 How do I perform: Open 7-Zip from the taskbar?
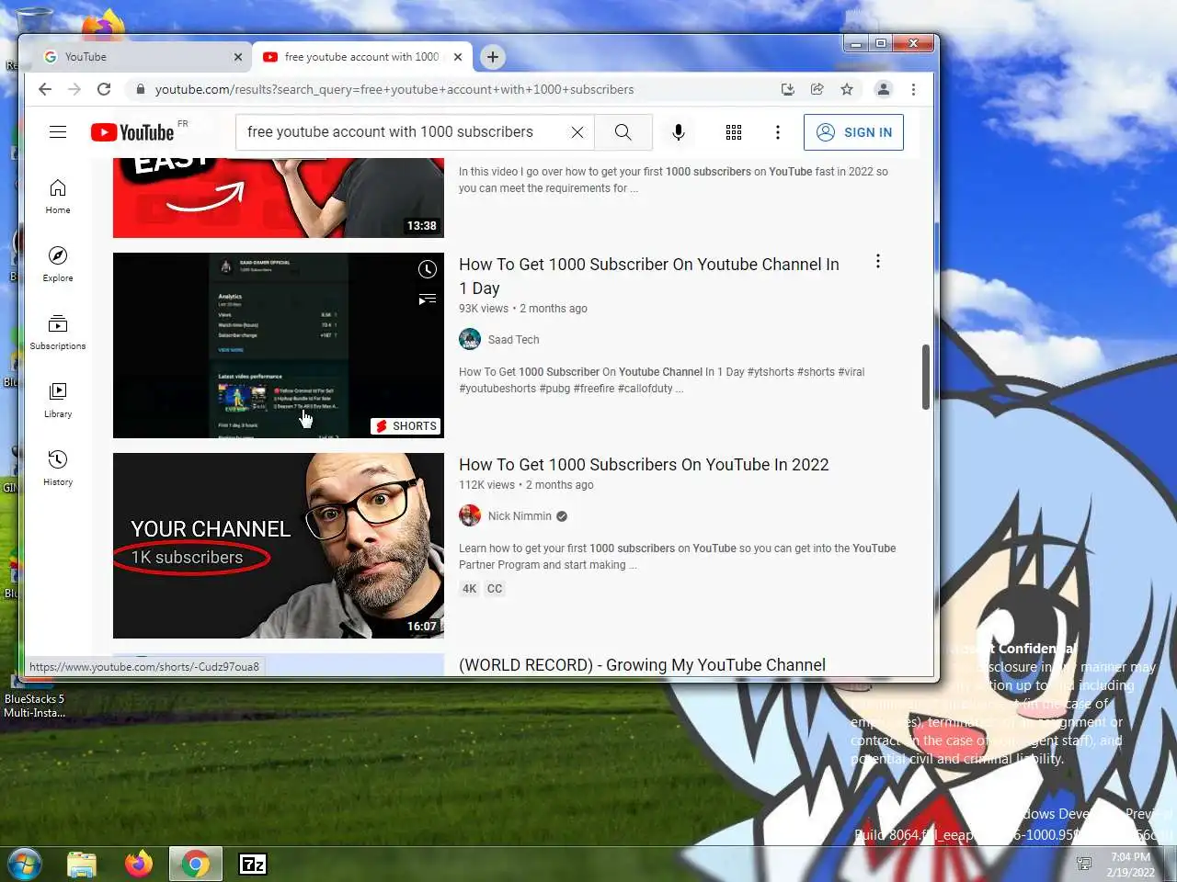coord(253,865)
